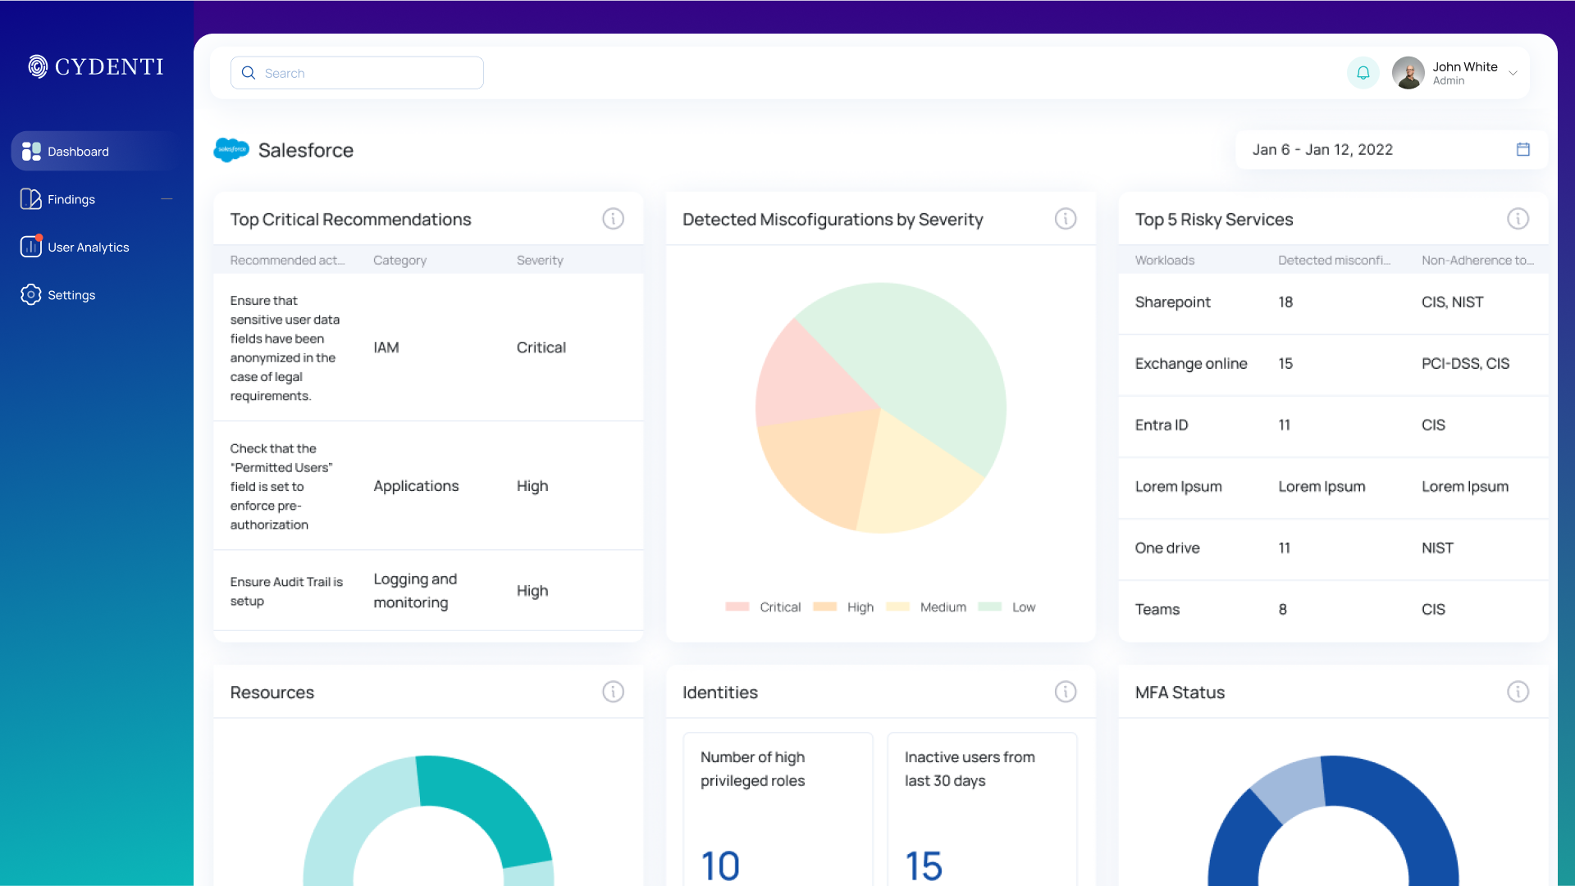
Task: Toggle Low legend swatch
Action: tap(990, 607)
